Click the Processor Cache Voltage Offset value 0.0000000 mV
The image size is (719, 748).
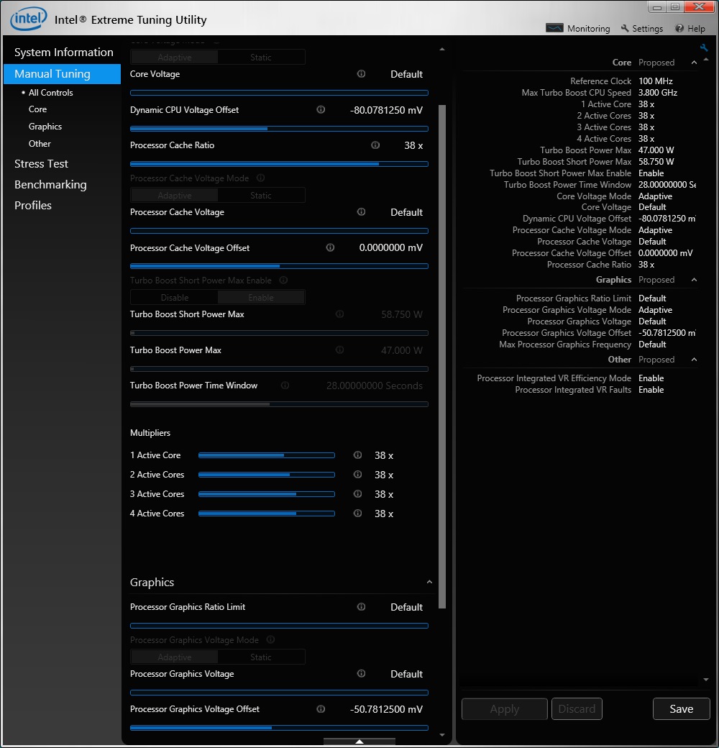pyautogui.click(x=391, y=247)
